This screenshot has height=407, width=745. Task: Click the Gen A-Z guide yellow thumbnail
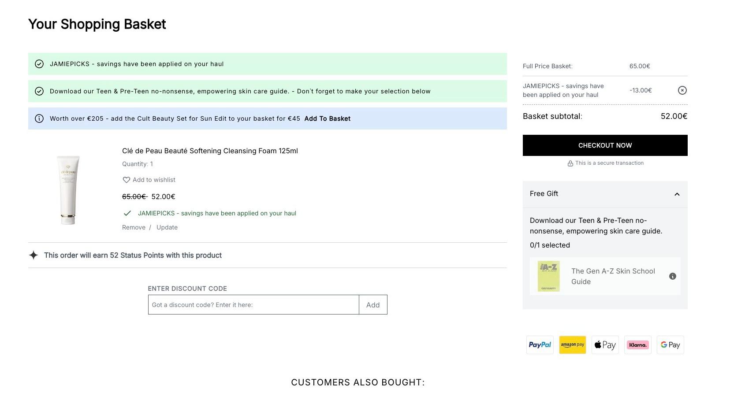(x=549, y=276)
